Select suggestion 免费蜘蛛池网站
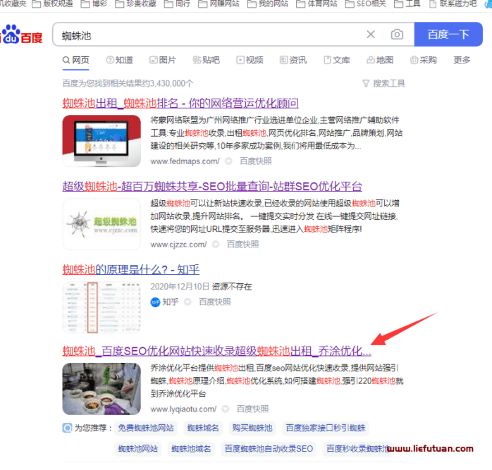 [146, 428]
